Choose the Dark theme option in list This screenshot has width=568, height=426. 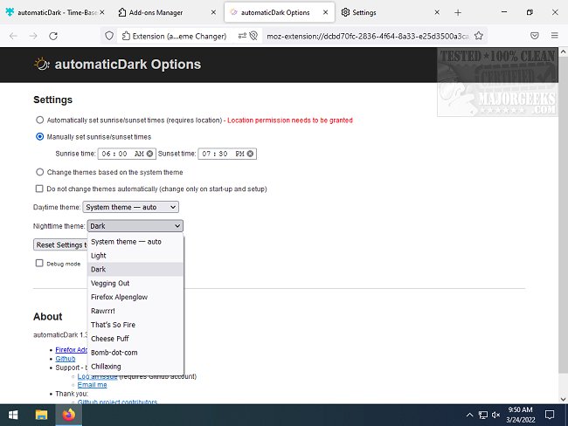(135, 269)
